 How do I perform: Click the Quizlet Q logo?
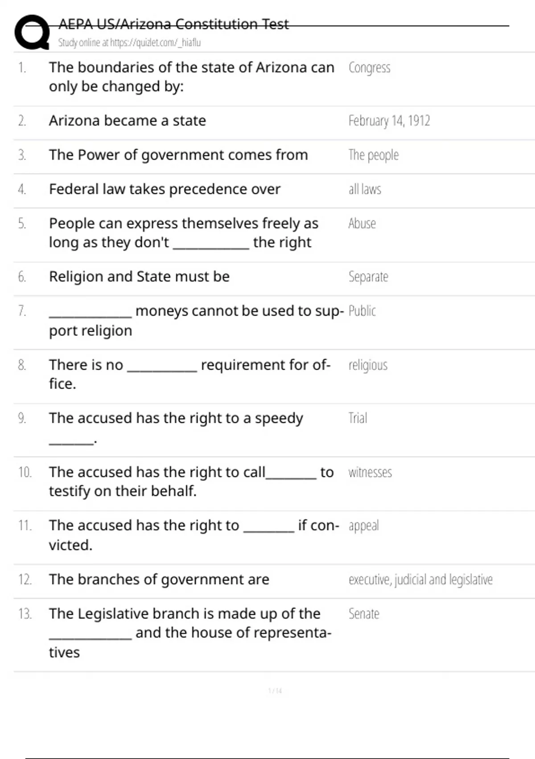point(32,32)
